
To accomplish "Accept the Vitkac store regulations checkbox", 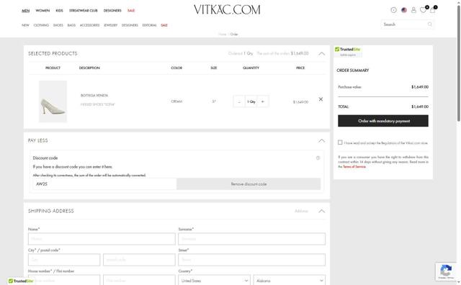I will 340,142.
